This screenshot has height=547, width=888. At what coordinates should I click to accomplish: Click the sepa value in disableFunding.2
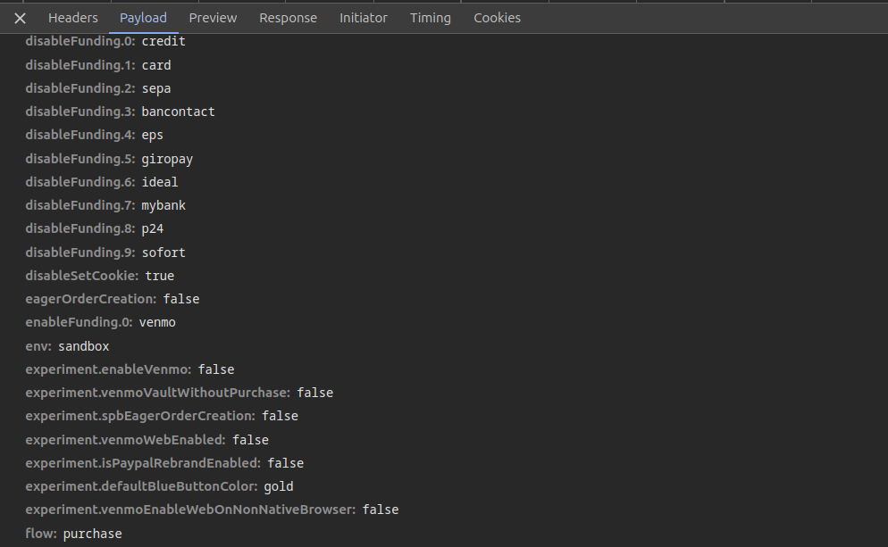pyautogui.click(x=156, y=87)
